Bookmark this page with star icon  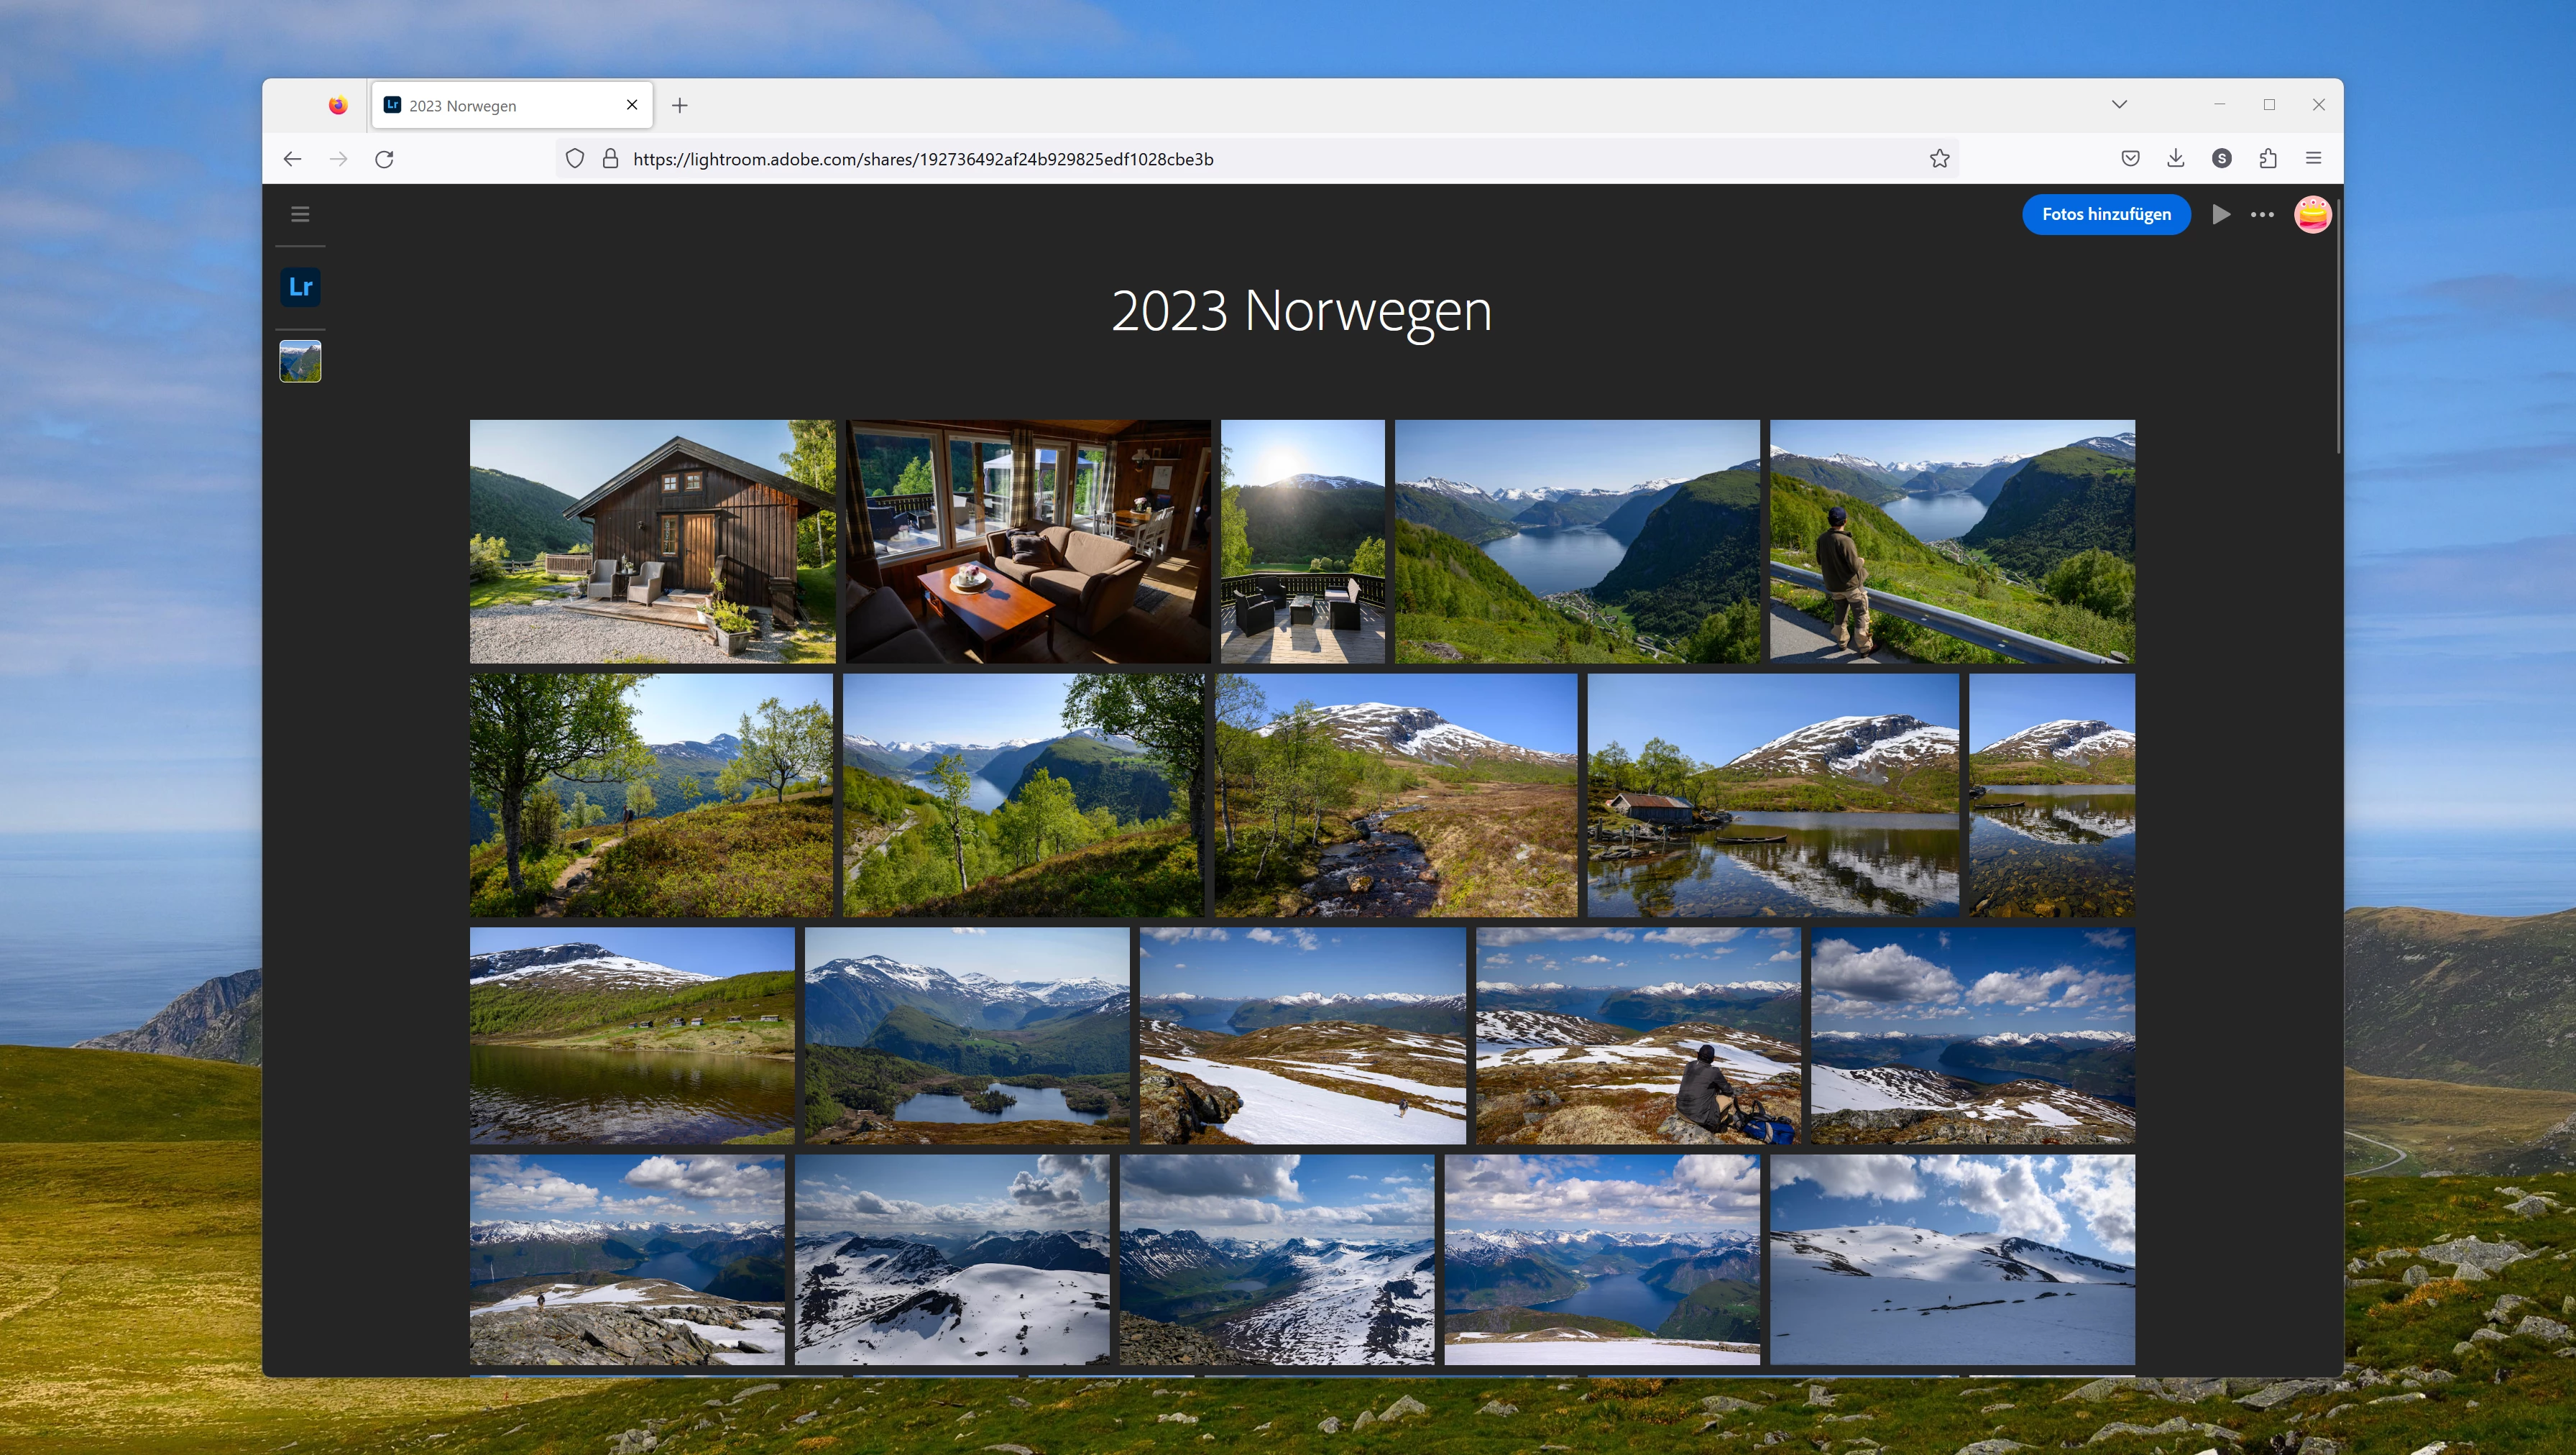click(1939, 158)
